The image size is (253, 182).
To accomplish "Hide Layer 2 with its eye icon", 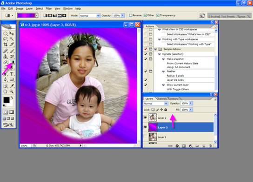I will tap(146, 117).
